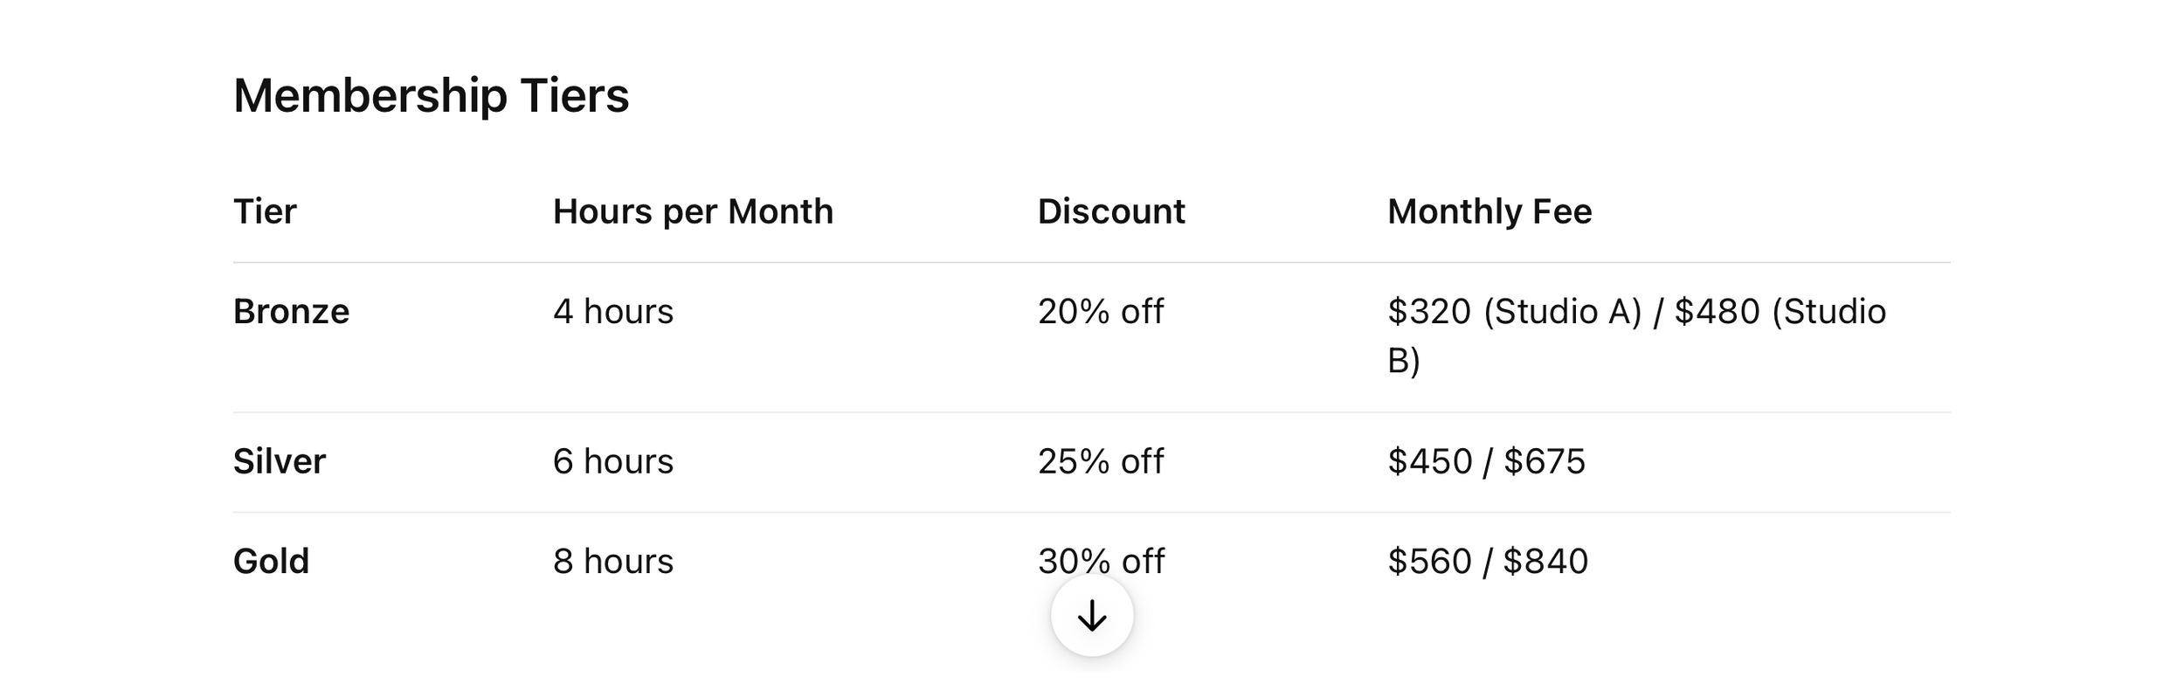Click the Gold 8 hours cell

tap(613, 561)
